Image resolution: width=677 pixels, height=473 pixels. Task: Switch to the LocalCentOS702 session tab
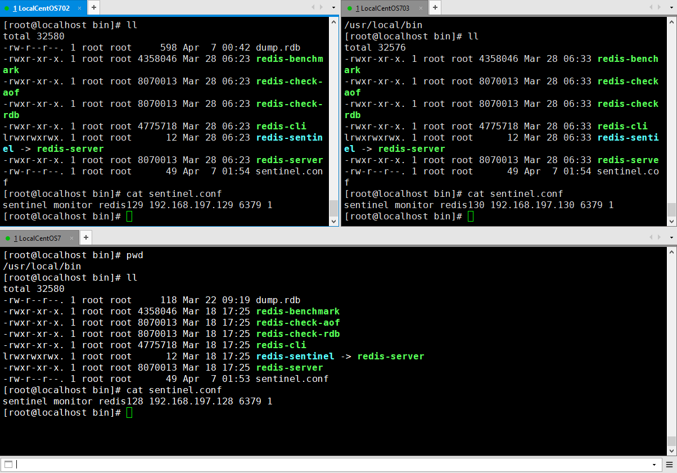(x=44, y=8)
